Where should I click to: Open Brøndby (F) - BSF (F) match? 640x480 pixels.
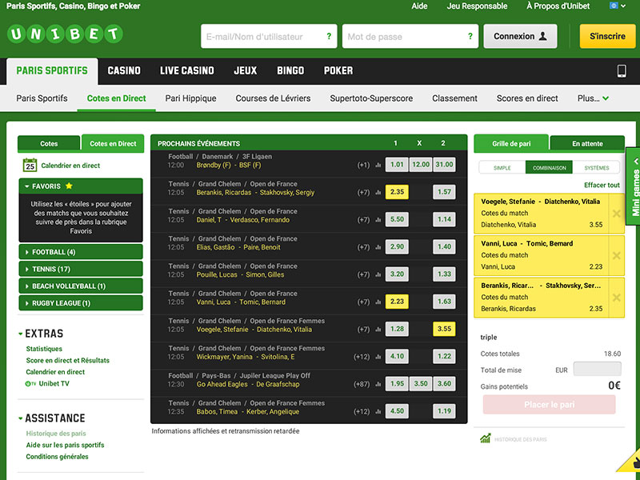click(229, 166)
